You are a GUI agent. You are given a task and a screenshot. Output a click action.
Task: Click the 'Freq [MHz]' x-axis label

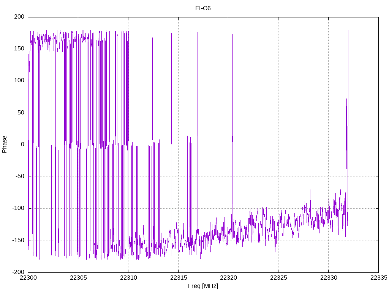click(203, 286)
